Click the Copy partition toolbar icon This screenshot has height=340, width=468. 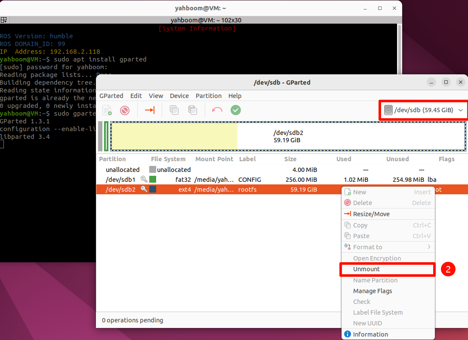(x=174, y=110)
